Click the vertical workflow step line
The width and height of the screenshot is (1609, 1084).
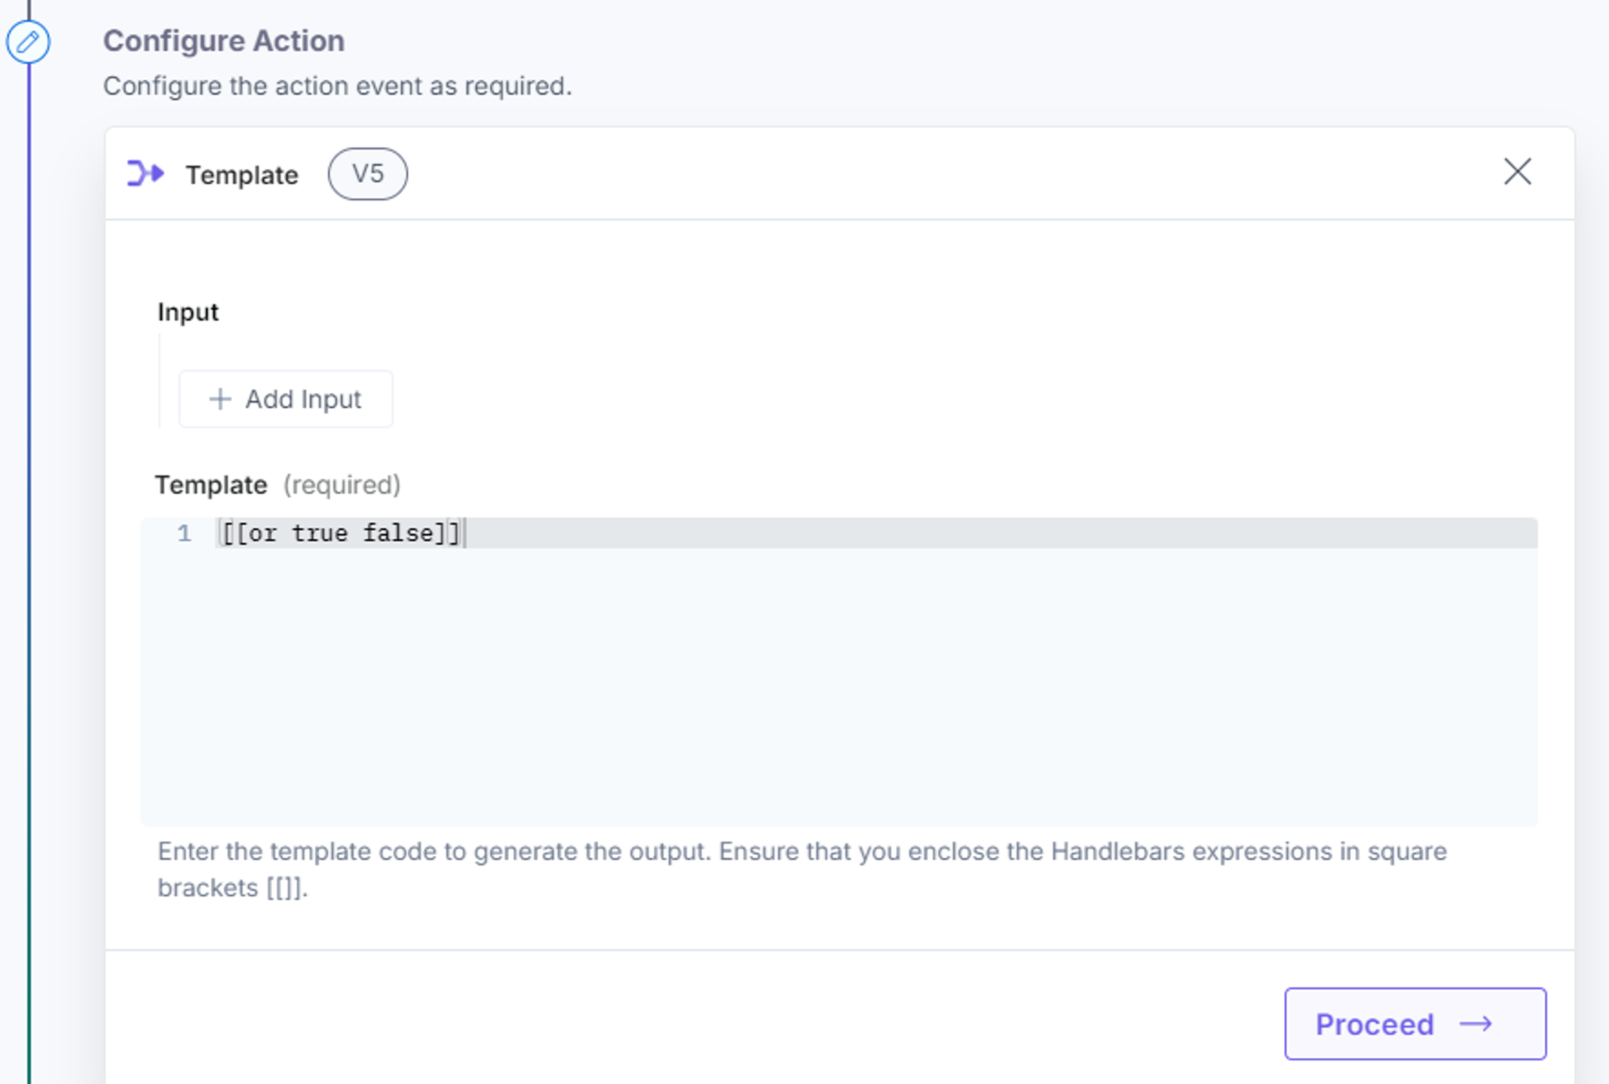click(x=29, y=574)
